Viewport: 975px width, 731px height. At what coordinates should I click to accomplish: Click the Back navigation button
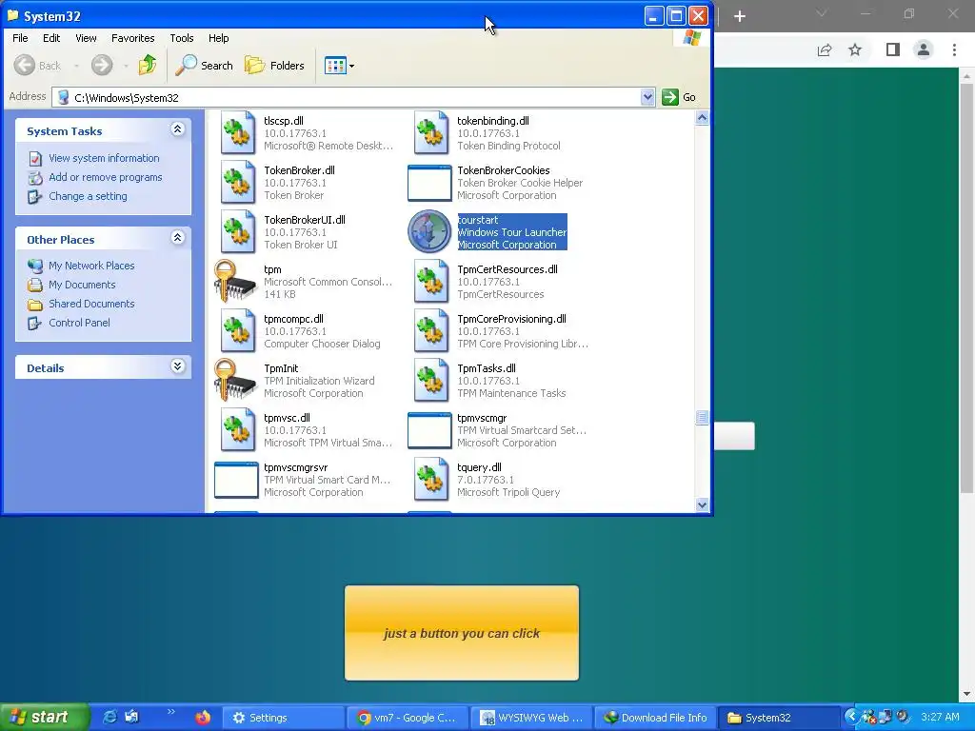pos(37,66)
